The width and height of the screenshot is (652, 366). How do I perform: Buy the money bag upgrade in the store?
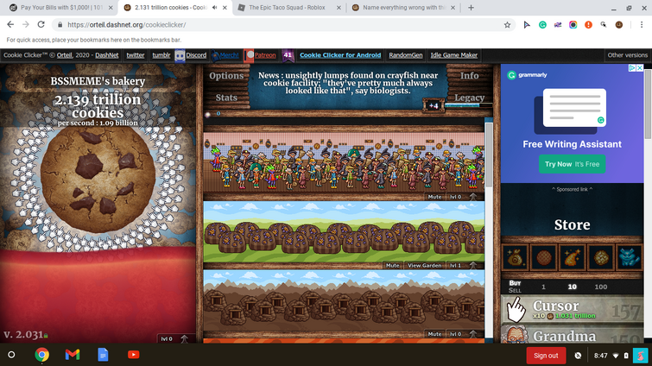click(x=516, y=257)
